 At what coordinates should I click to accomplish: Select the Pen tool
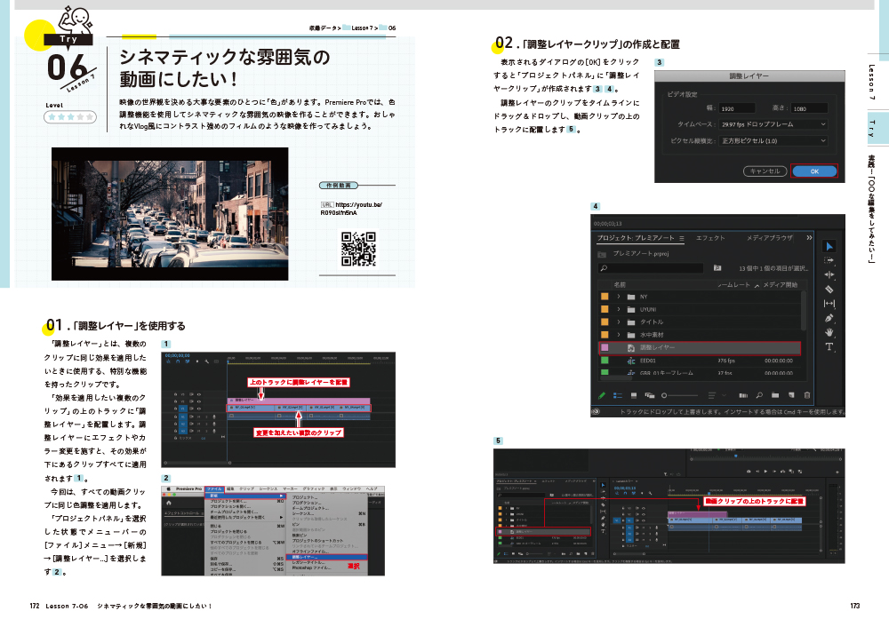click(828, 318)
